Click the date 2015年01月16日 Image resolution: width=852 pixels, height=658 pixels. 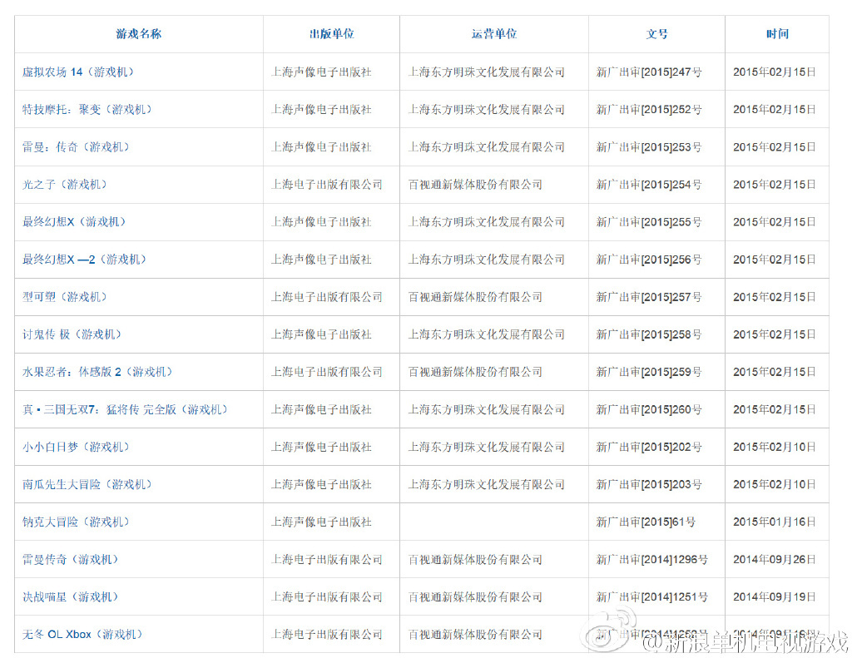point(775,522)
